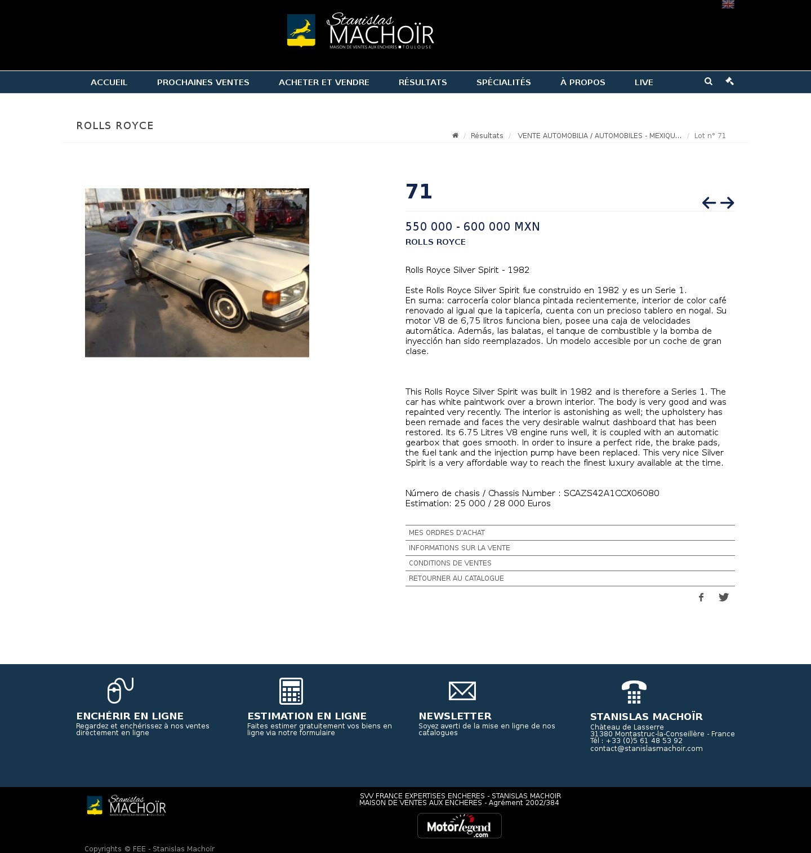Enlarge the white Rolls Royce photo

tap(197, 273)
